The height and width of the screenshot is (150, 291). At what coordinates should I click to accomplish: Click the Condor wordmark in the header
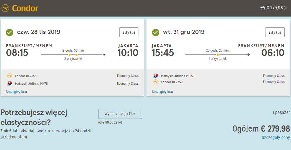(25, 8)
